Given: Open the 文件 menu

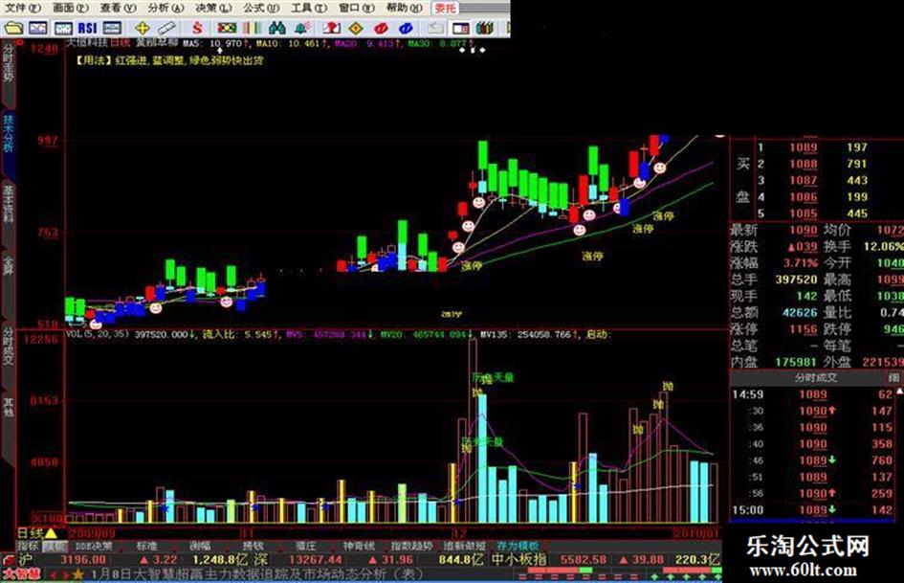Looking at the screenshot, I should click(23, 8).
